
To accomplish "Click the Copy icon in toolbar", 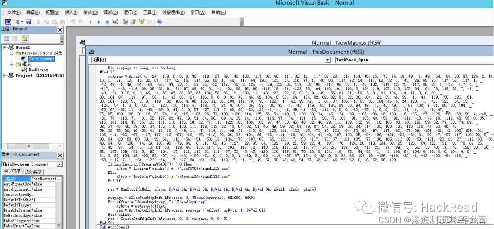I will (46, 22).
